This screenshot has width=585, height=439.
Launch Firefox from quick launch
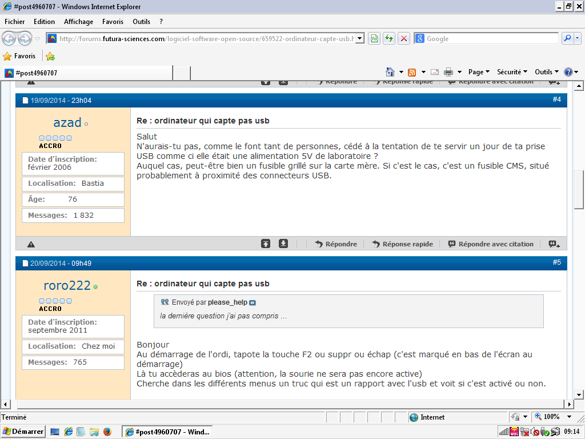click(x=107, y=432)
